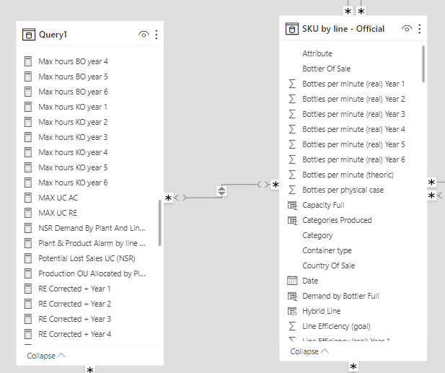Click calculated table icon for Demand by Bottler Full

[x=292, y=296]
